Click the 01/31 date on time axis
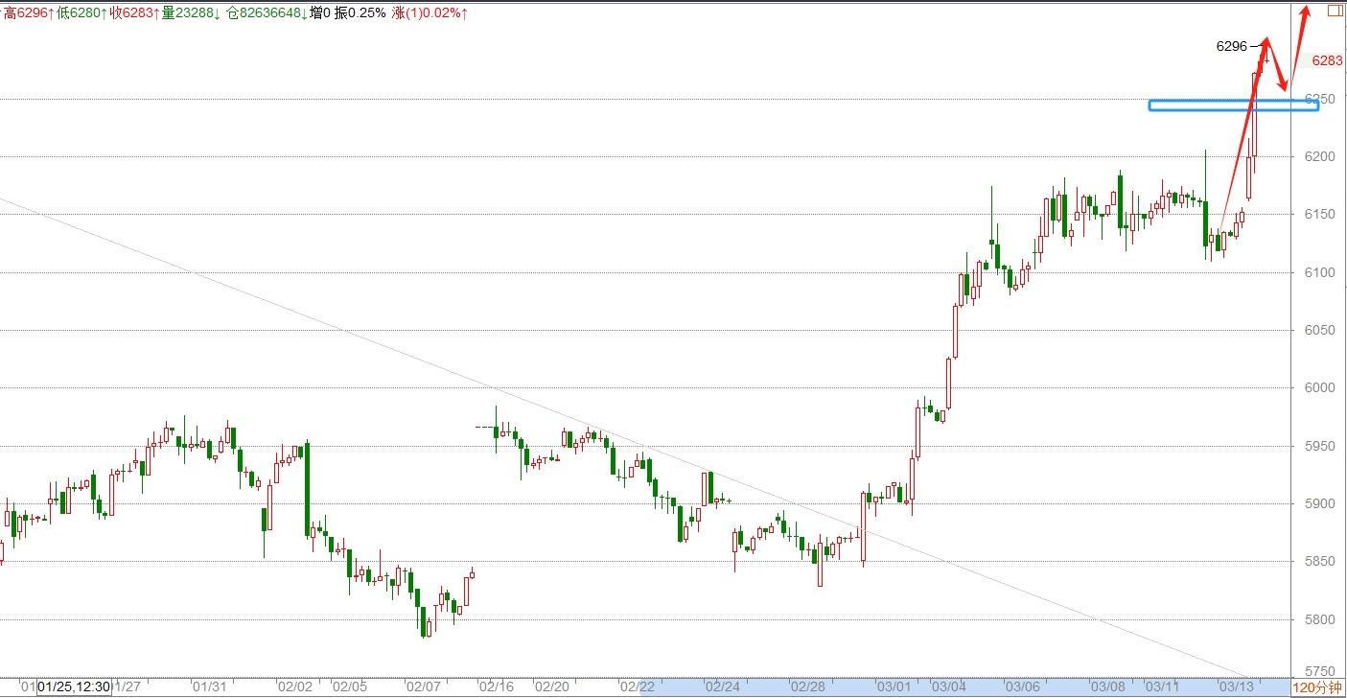Screen dimensions: 1347x698 click(x=210, y=687)
